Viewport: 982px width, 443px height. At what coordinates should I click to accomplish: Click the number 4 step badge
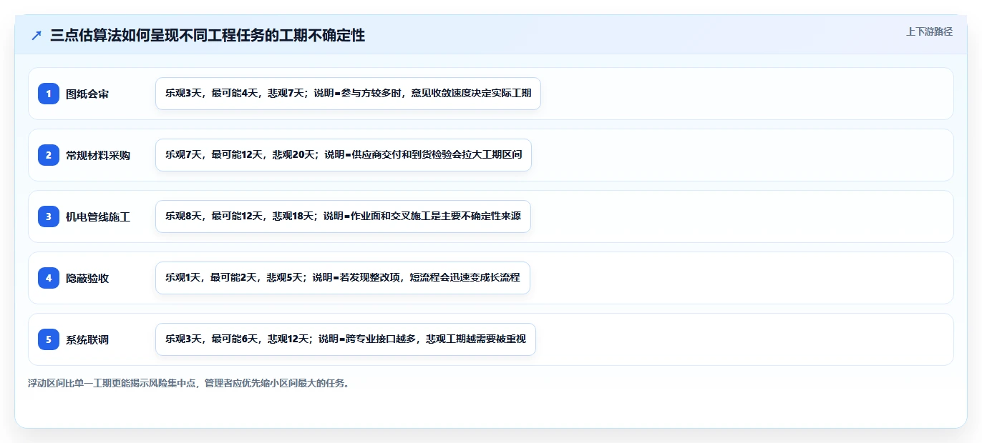click(x=49, y=278)
